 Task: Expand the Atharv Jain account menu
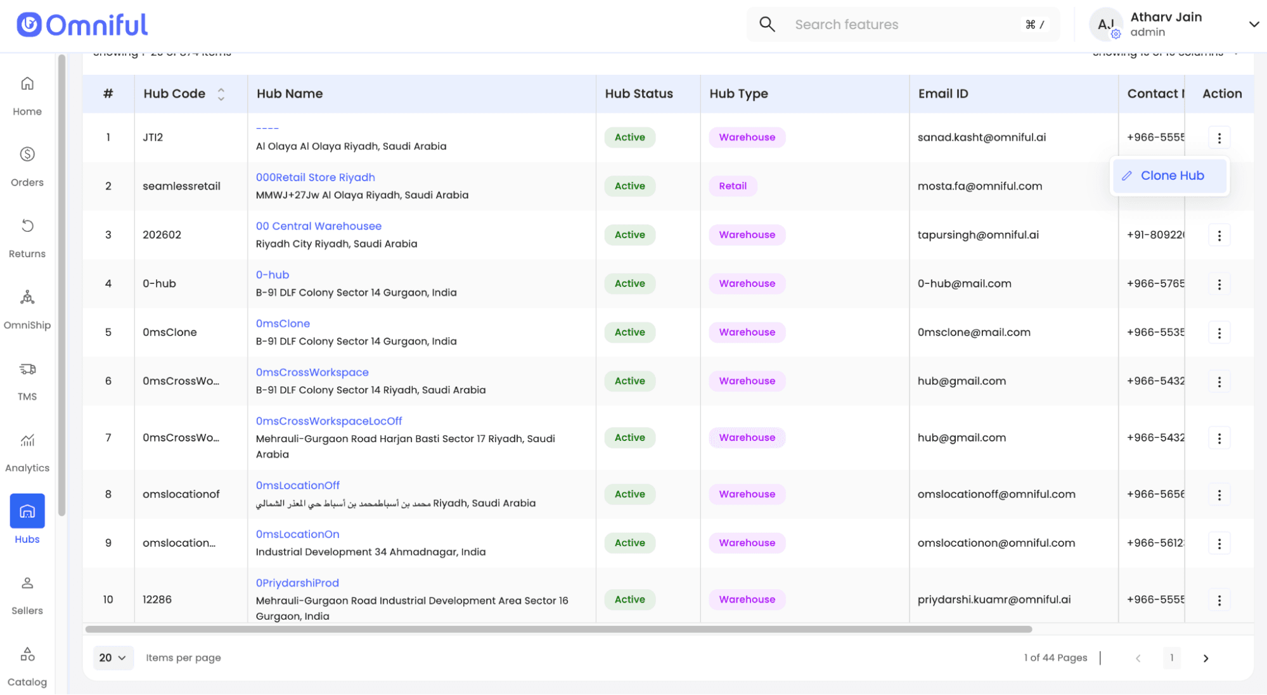tap(1253, 25)
